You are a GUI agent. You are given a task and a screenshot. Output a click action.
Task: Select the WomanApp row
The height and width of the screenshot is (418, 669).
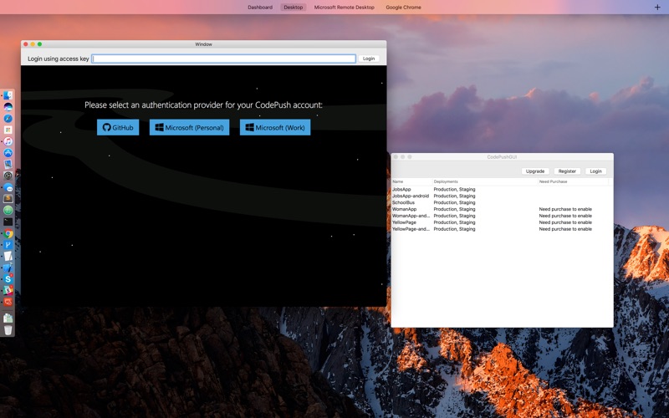click(x=502, y=209)
